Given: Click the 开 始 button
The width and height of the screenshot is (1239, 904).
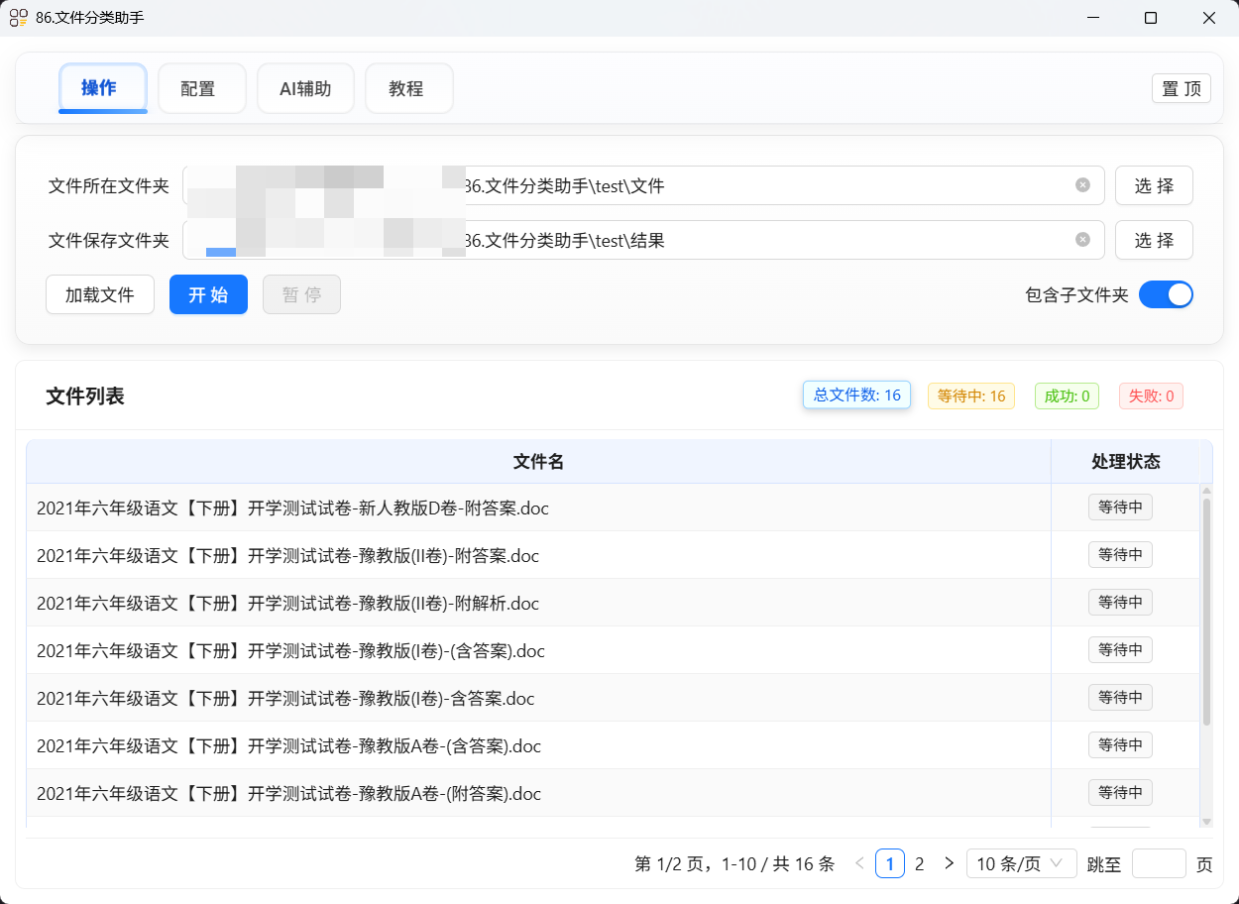Looking at the screenshot, I should point(208,294).
